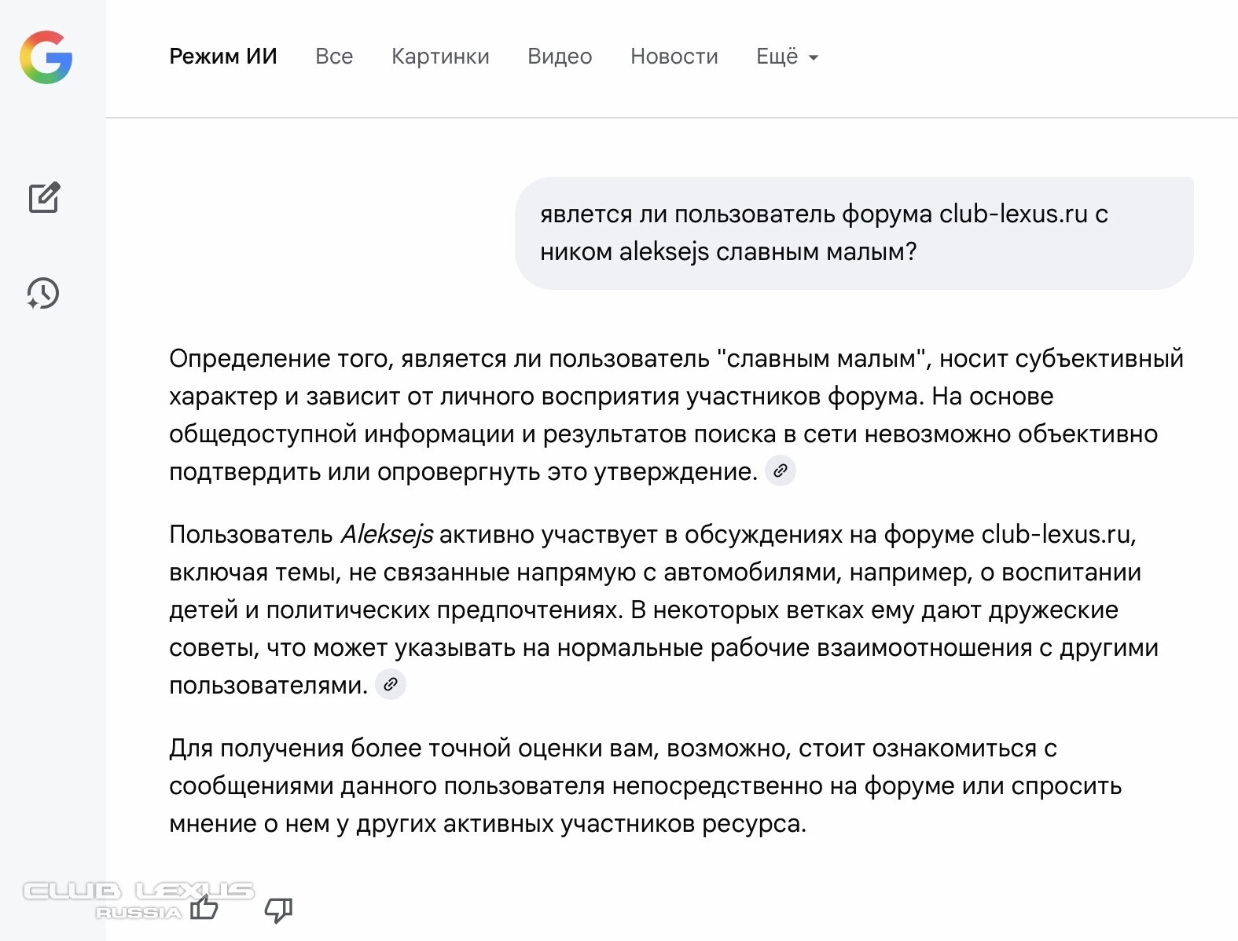This screenshot has height=941, width=1238.
Task: Click the italic 'Aleksejs' username in the answer
Action: coord(386,534)
